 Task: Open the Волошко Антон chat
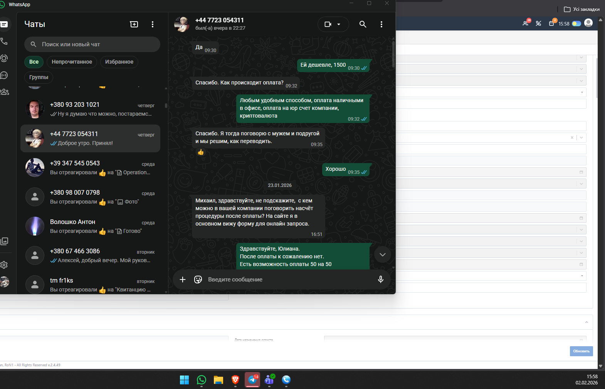[90, 226]
